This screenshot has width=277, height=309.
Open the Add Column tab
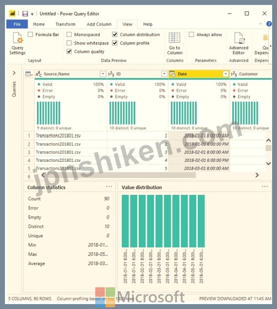pyautogui.click(x=99, y=24)
